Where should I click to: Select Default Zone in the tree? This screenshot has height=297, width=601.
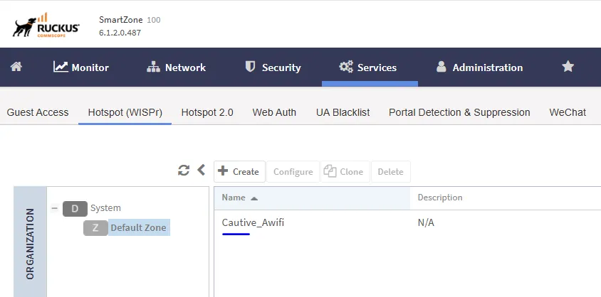(138, 228)
